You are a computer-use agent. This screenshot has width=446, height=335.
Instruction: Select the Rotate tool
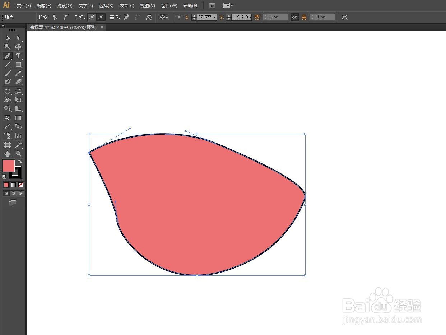coord(8,91)
